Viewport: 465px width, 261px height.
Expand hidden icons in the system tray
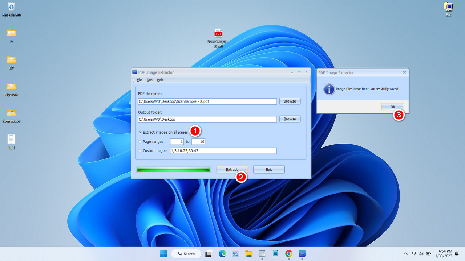tap(405, 254)
